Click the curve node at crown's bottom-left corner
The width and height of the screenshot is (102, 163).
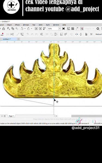click(14, 98)
